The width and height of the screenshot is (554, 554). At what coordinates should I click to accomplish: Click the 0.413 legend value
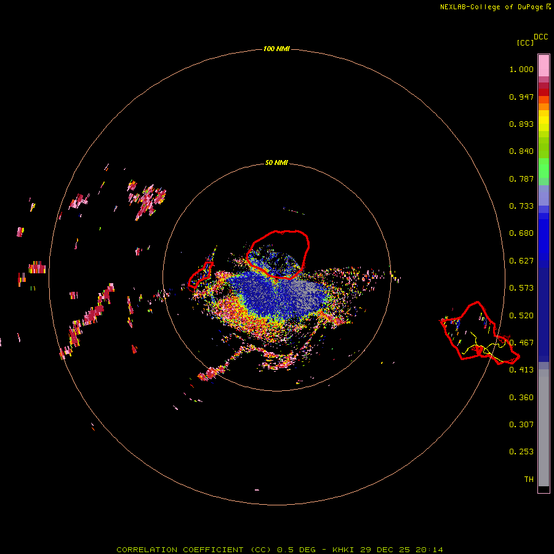tap(521, 370)
